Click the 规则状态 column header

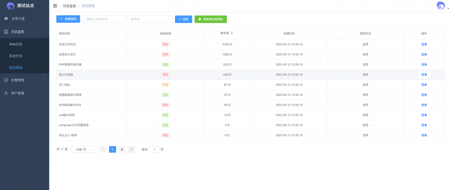coord(365,33)
